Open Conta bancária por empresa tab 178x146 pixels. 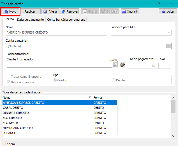tap(66, 20)
